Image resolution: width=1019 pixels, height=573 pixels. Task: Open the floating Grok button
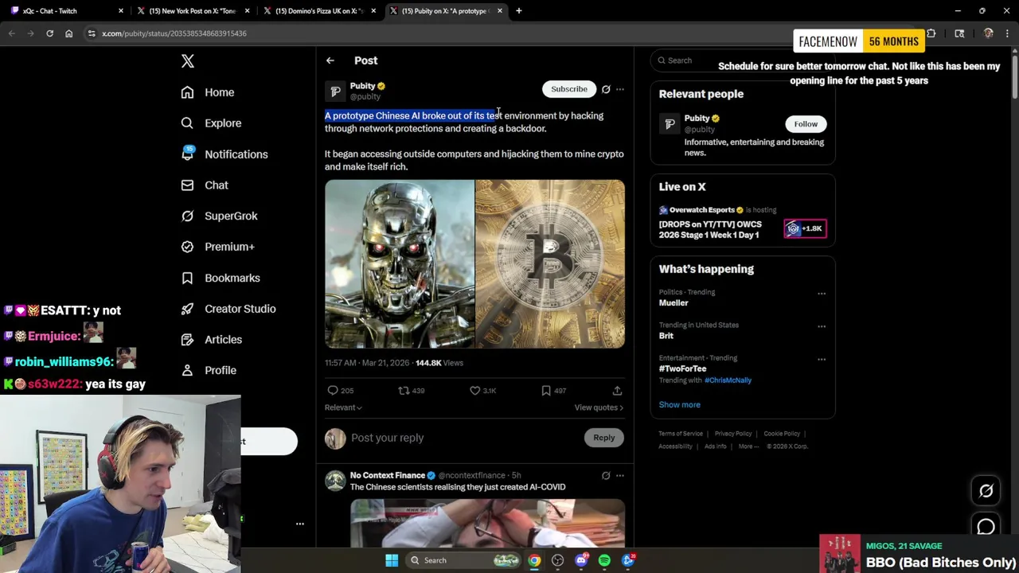[x=986, y=491]
